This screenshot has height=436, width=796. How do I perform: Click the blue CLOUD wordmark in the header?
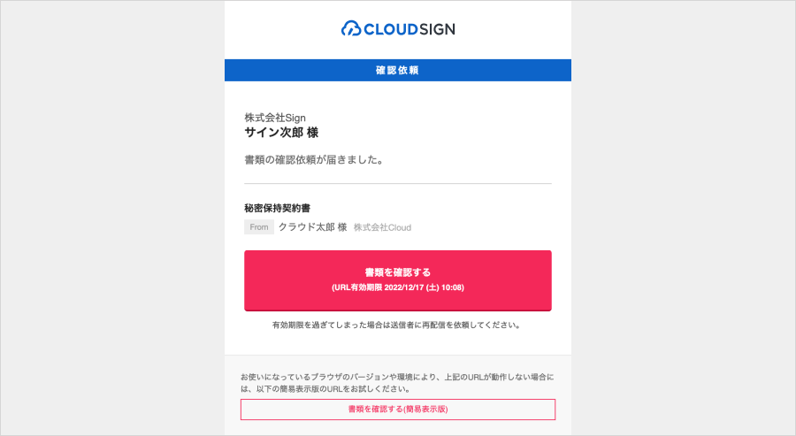(x=390, y=29)
